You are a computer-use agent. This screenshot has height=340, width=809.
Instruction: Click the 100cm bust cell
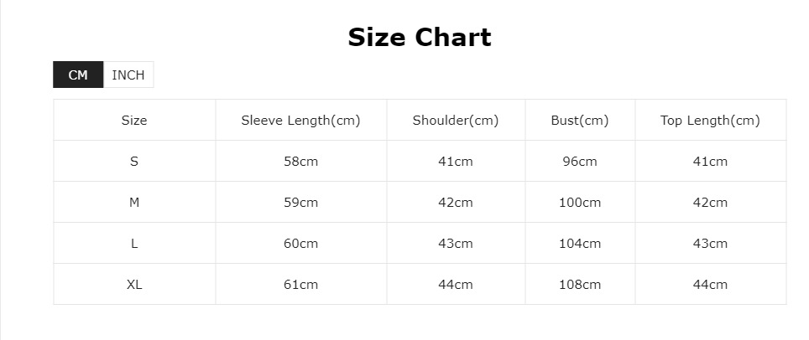tap(580, 202)
